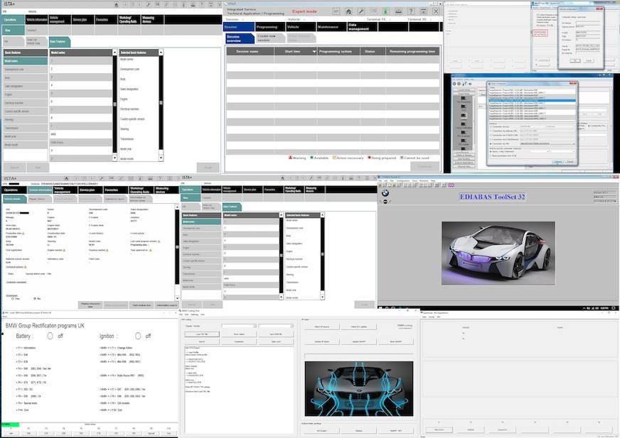
Task: Open File menu in BMW Coding Tool
Action: (181, 314)
